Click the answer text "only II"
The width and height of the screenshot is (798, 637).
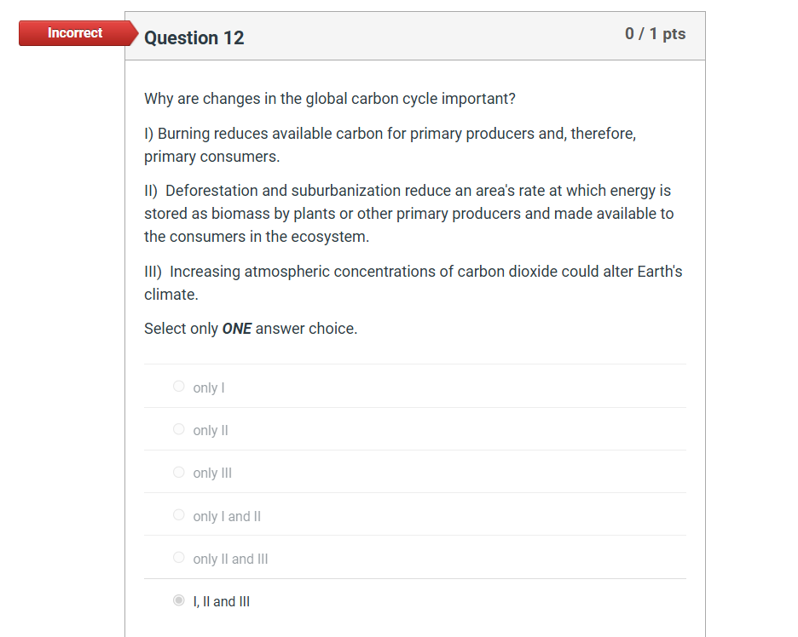coord(211,430)
